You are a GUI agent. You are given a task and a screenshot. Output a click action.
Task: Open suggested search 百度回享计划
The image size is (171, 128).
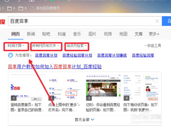point(46,55)
